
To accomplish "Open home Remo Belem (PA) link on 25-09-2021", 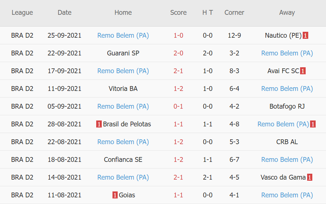I will coord(123,35).
